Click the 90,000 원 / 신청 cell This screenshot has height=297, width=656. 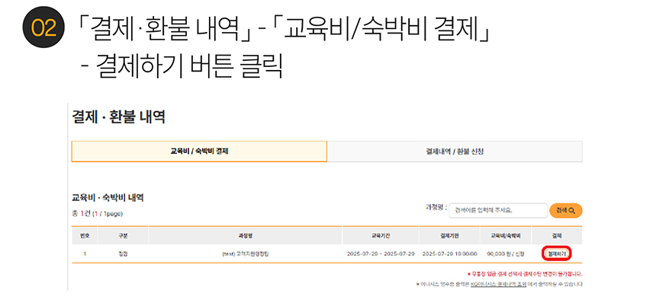coord(506,254)
